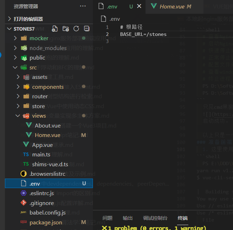Expand the assets folder
The image size is (233, 230).
[x=18, y=77]
